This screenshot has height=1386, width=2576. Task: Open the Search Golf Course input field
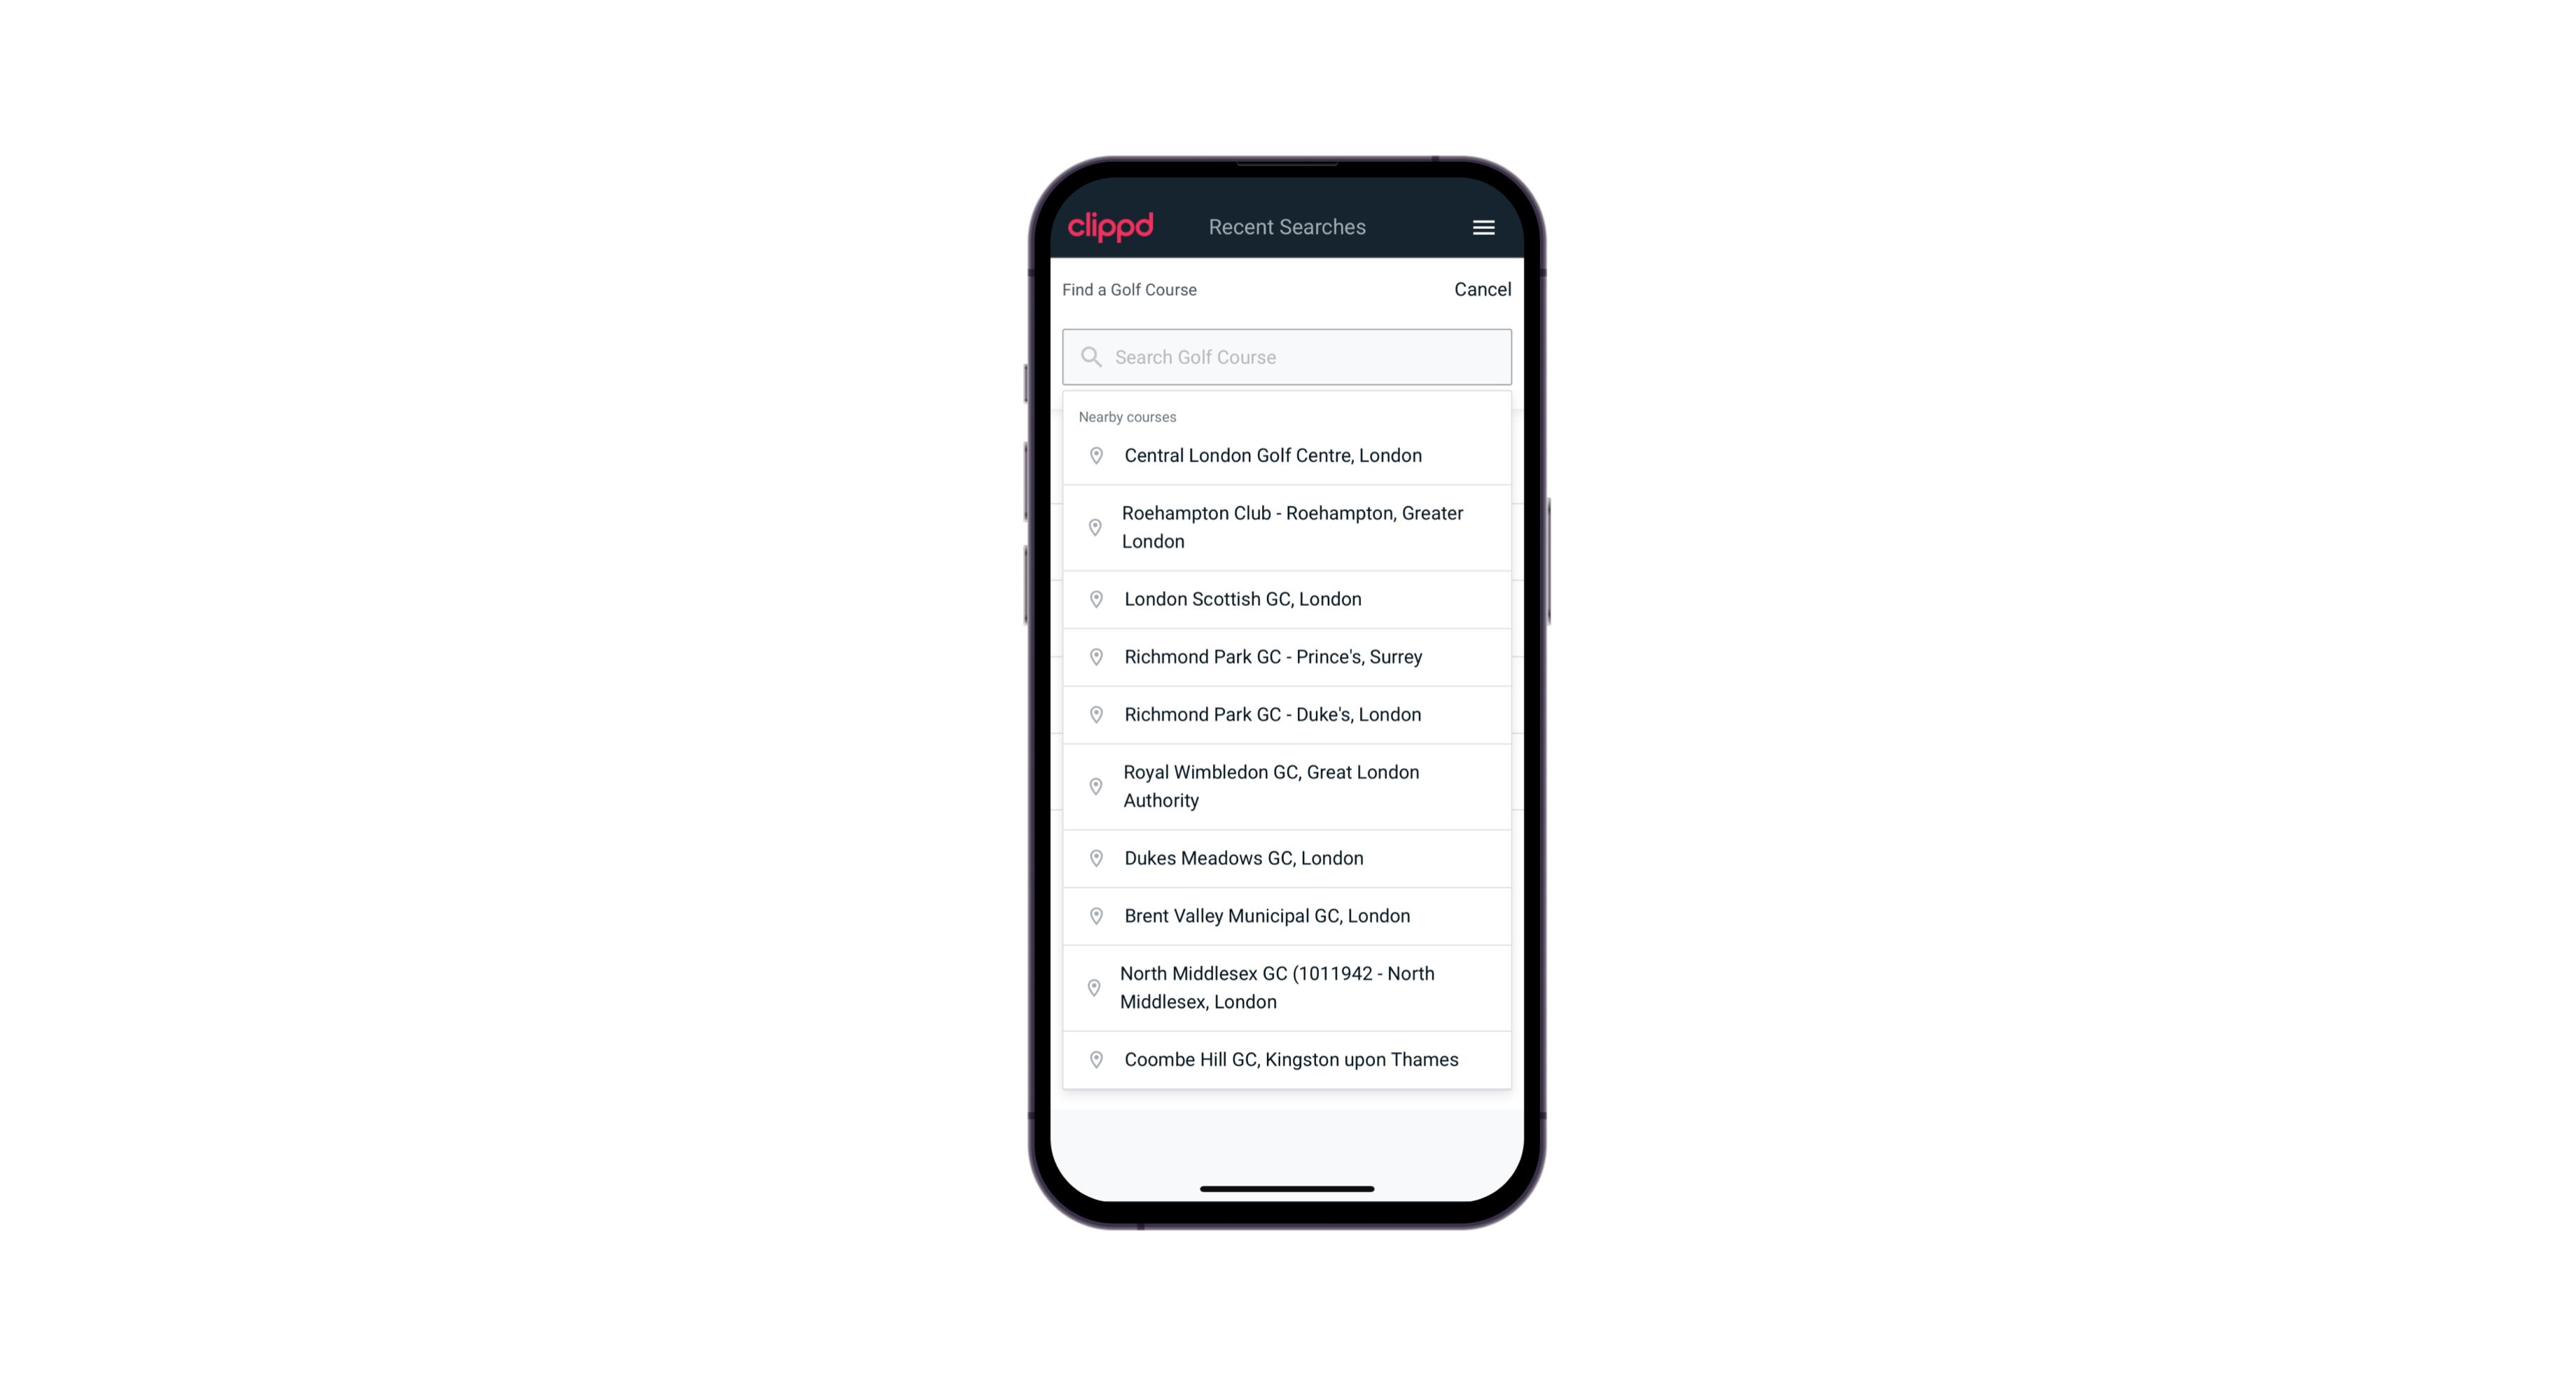[x=1287, y=356]
